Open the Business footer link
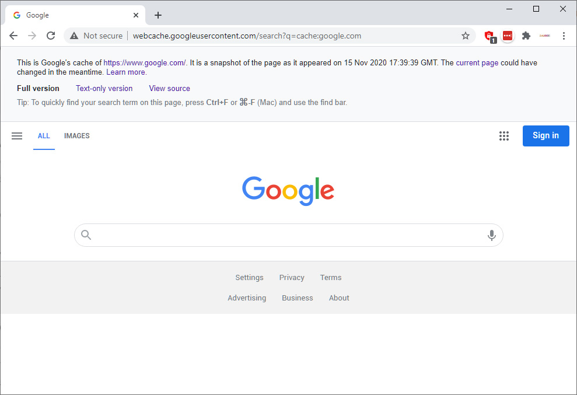Screen dimensions: 577x395 (298, 298)
